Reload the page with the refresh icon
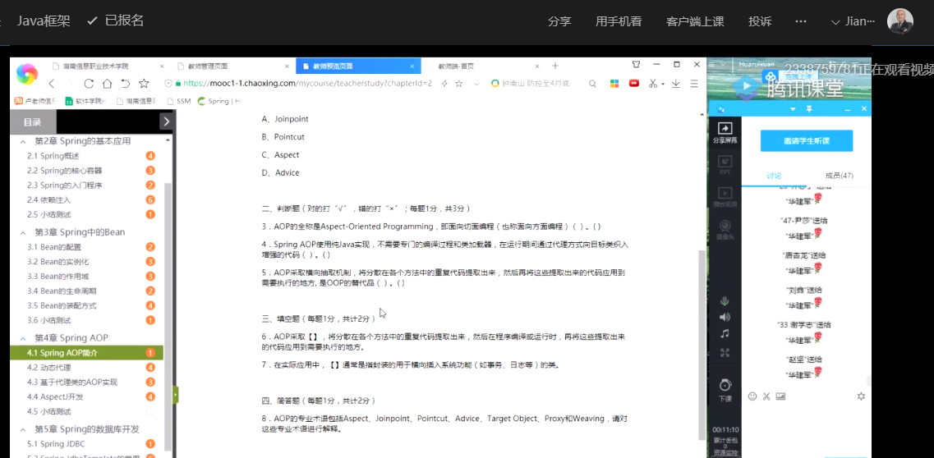Image resolution: width=934 pixels, height=458 pixels. tap(89, 83)
